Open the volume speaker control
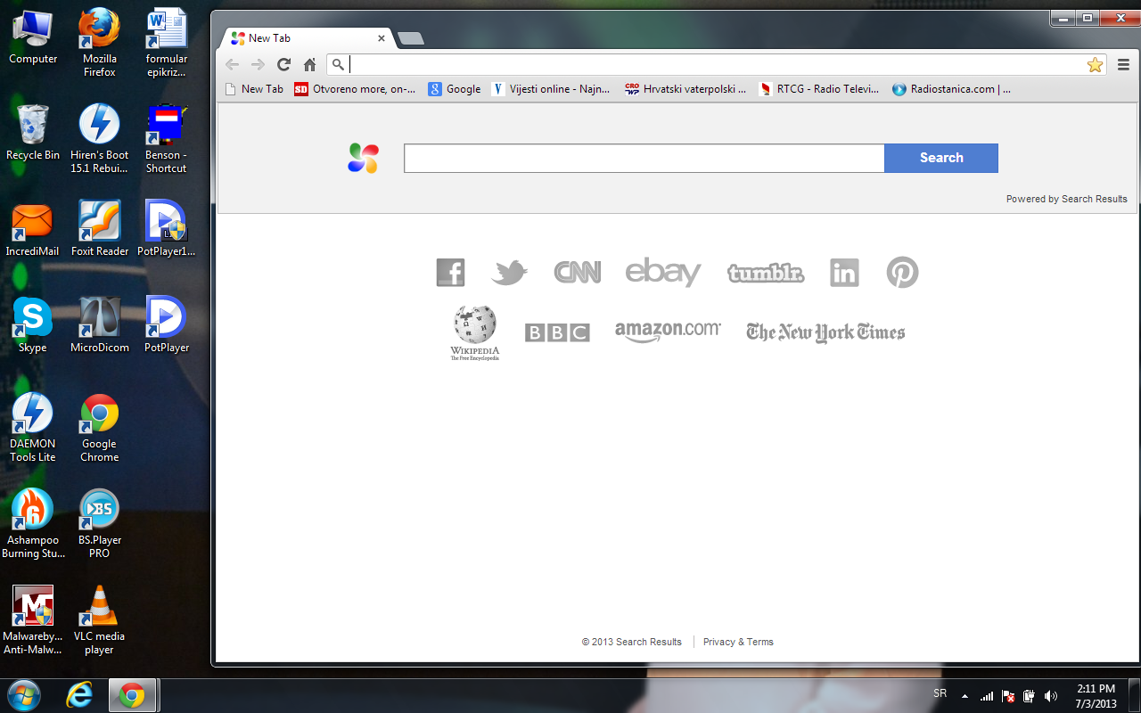Viewport: 1141px width, 713px height. [1051, 696]
